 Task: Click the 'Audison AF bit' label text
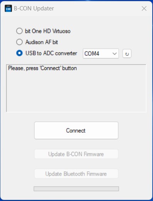point(42,42)
